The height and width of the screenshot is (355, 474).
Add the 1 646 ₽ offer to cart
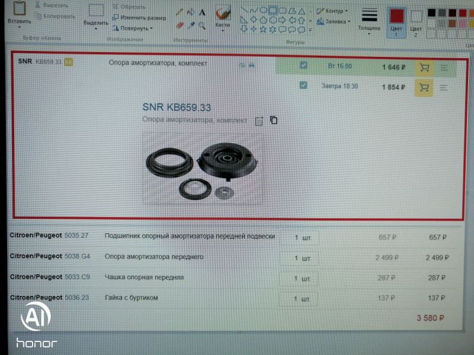[x=424, y=67]
